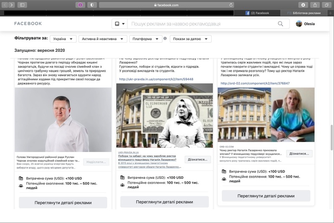Click the purple extension icon in toolbar
Viewport: 334px width, 223px height.
coord(80,5)
